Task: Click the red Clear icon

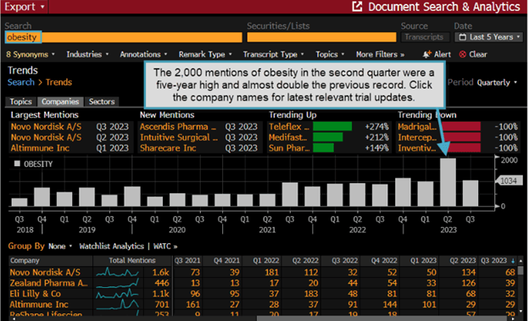Action: [x=463, y=54]
